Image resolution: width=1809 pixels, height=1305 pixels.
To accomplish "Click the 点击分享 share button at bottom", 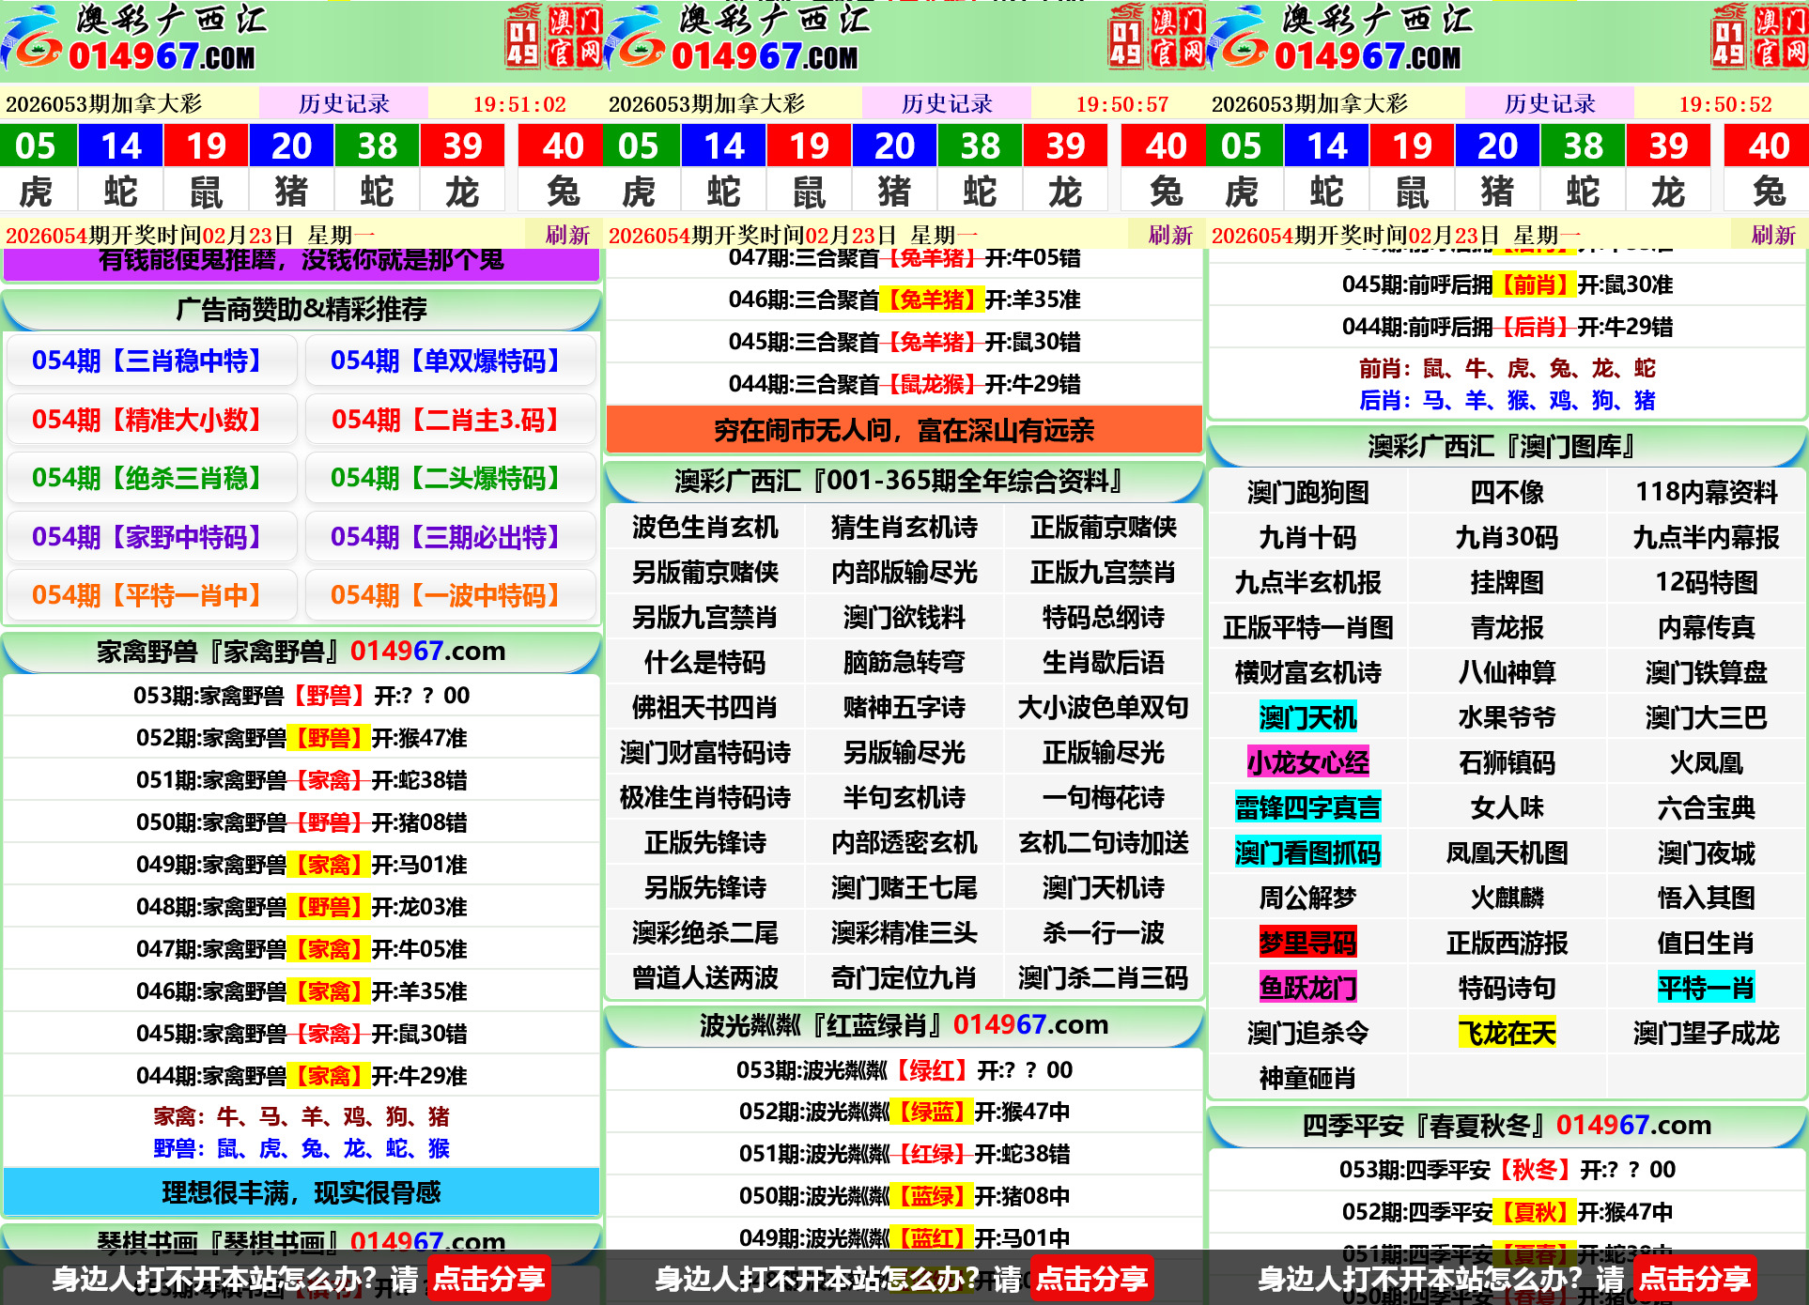I will point(487,1279).
